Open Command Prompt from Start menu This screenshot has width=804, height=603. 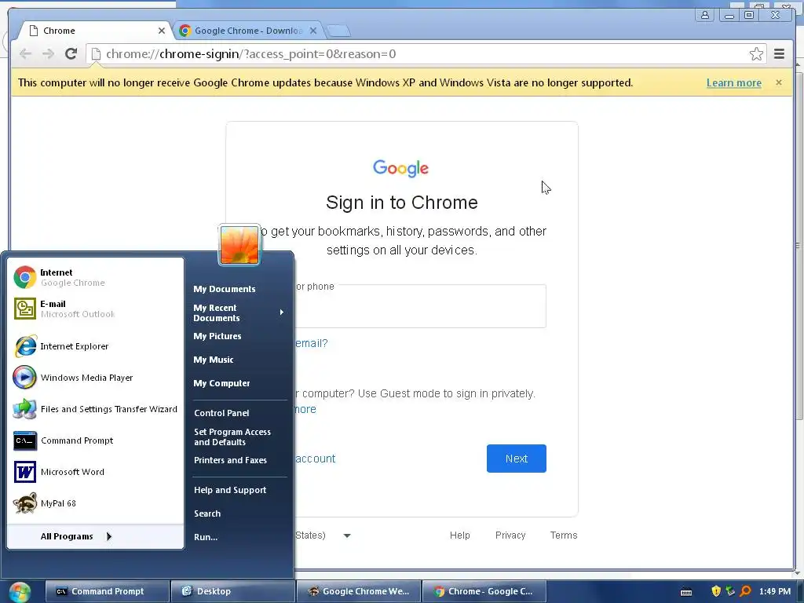coord(95,440)
